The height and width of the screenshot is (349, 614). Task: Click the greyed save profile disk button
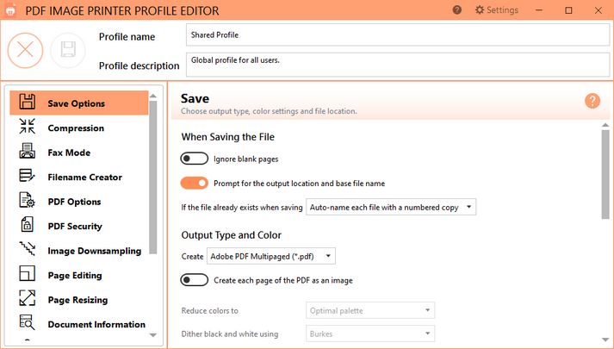pos(68,50)
